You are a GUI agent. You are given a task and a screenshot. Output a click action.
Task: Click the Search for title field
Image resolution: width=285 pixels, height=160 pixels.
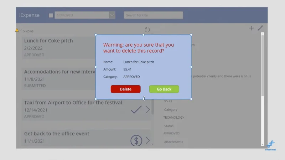point(154,15)
